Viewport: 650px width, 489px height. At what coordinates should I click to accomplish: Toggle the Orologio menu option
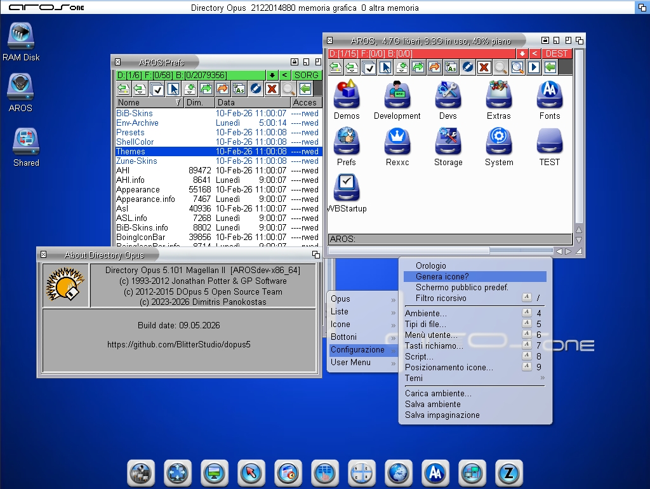(475, 266)
